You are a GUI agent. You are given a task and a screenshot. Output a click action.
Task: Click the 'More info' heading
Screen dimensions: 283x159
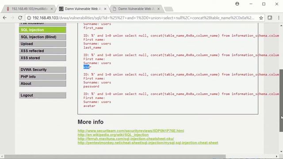click(90, 122)
